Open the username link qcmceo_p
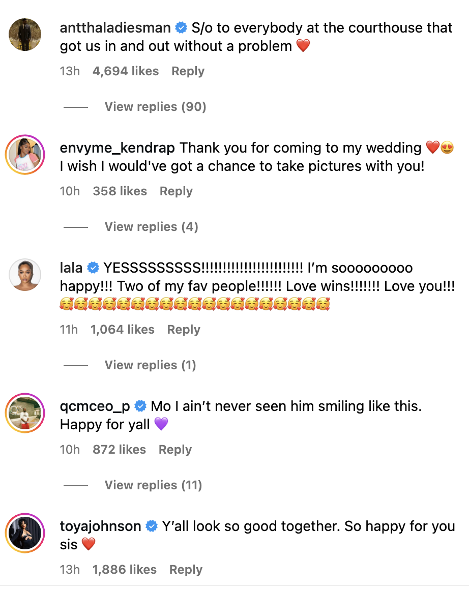The image size is (469, 589). [x=95, y=406]
